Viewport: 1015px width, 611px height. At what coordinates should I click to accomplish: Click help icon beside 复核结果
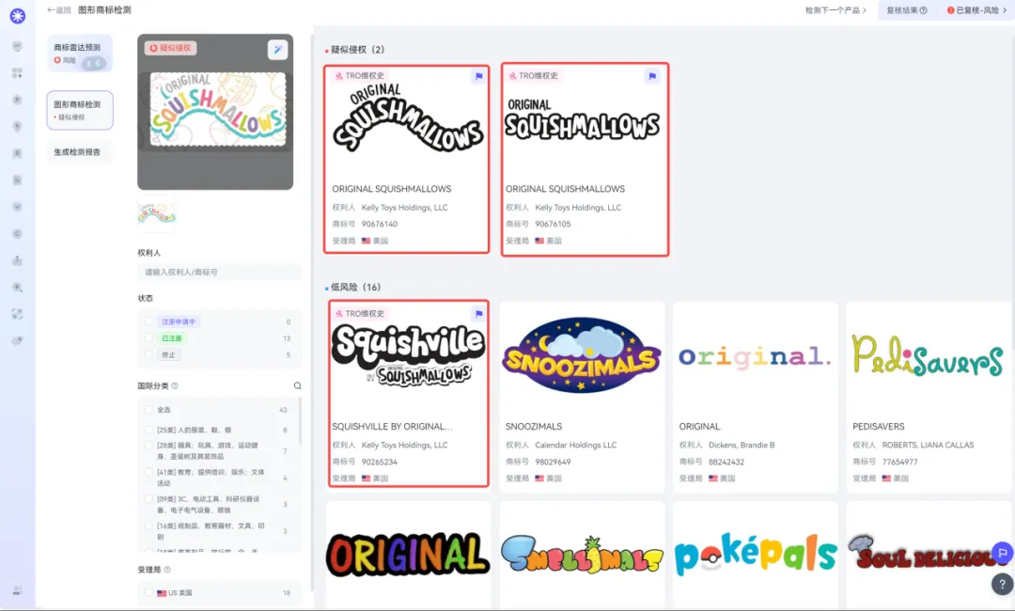point(923,10)
